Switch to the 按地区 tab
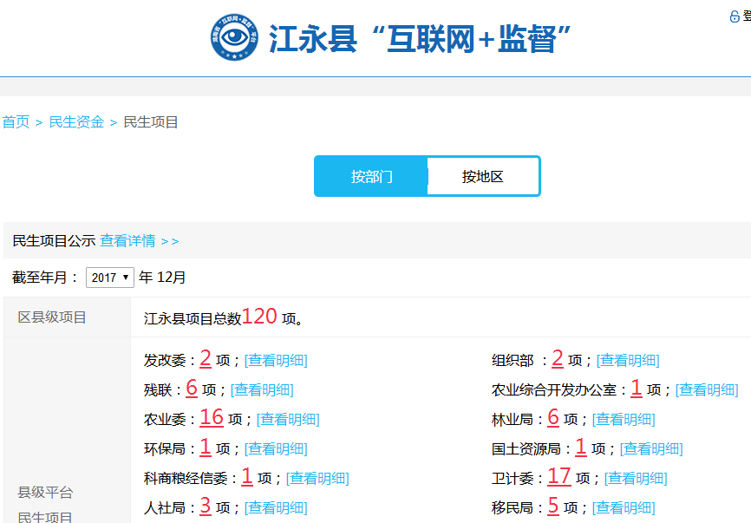The height and width of the screenshot is (523, 751). (x=482, y=176)
